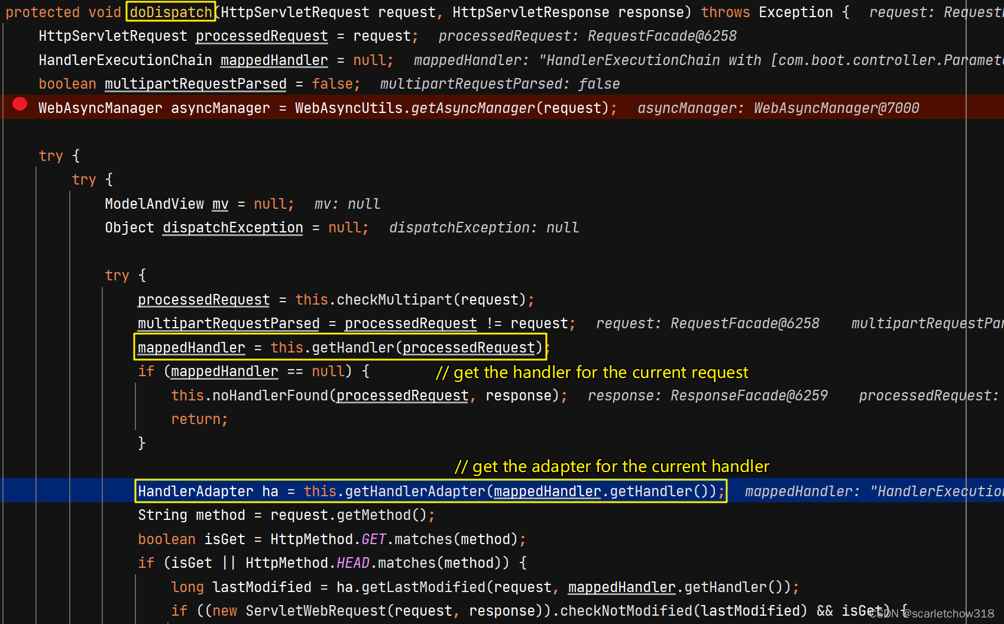Click the inline value multipartRequestParsed: false
The height and width of the screenshot is (624, 1004).
pyautogui.click(x=500, y=83)
